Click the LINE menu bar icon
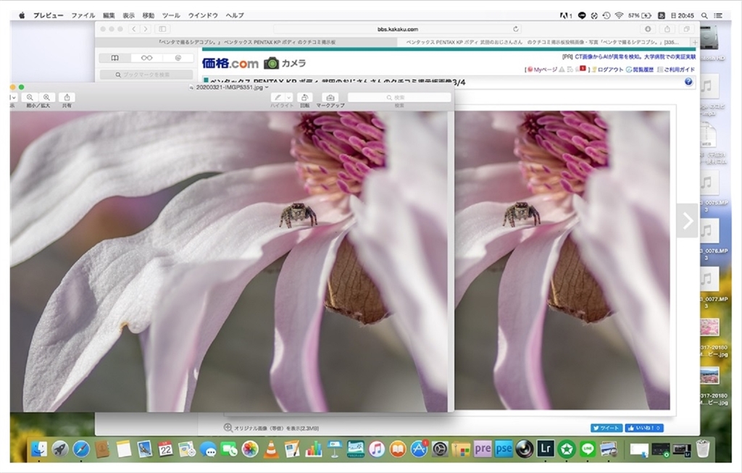Viewport: 742px width, 473px height. (x=582, y=16)
